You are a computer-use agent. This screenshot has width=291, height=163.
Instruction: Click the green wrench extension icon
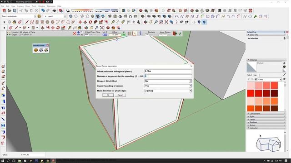256,16
